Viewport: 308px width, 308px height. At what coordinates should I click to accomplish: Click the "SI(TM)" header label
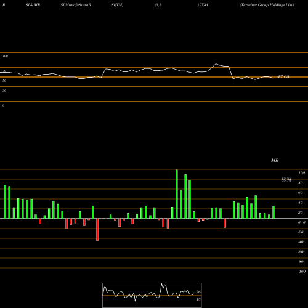[117, 5]
